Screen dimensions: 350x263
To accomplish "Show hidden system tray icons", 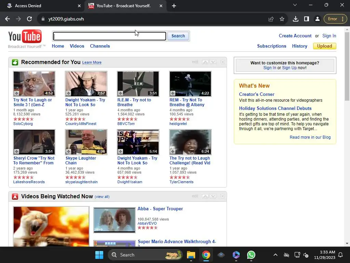I will [x=275, y=255].
